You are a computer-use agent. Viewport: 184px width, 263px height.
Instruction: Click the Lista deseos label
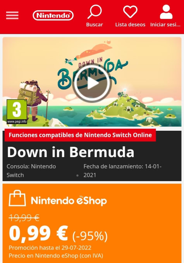[130, 25]
